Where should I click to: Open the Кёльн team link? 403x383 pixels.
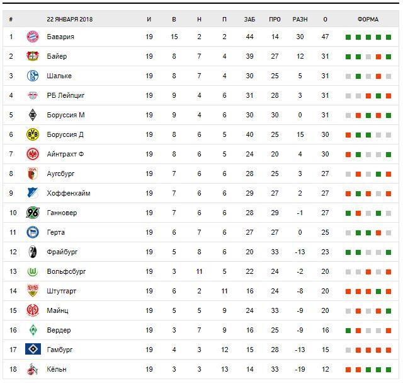click(57, 369)
